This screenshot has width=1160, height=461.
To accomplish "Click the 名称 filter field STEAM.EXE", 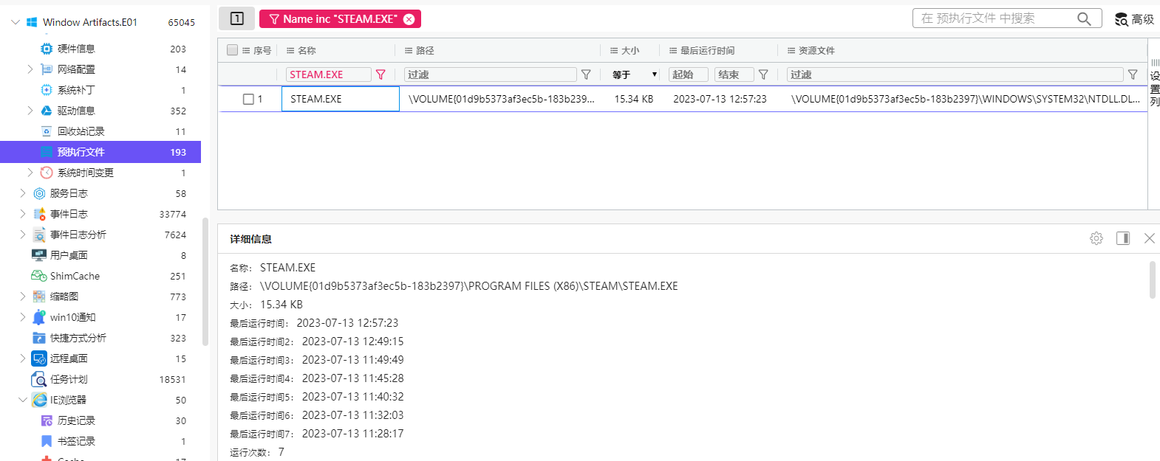I will 329,74.
